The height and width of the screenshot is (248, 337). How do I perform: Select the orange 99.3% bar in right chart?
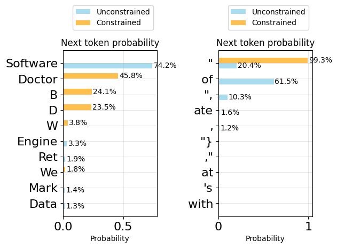click(x=263, y=60)
